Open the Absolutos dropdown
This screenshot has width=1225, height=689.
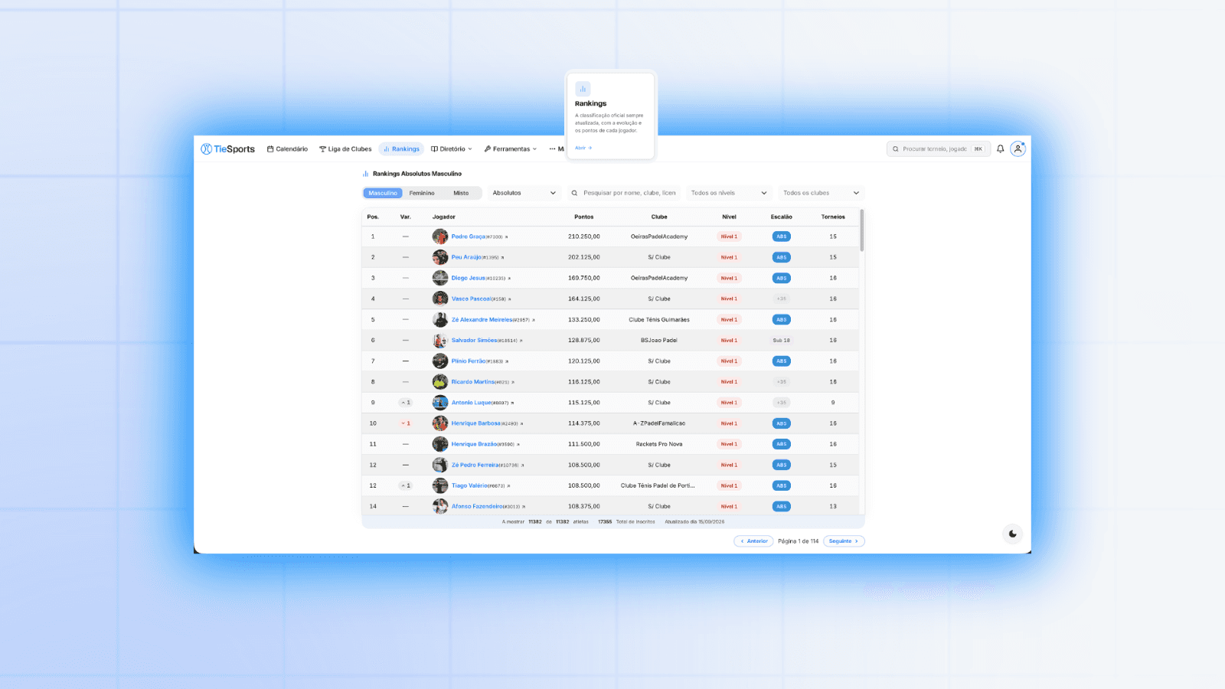pyautogui.click(x=524, y=193)
